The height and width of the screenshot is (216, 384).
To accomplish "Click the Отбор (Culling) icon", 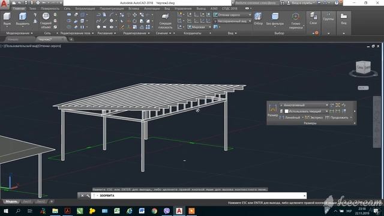I will pos(258,16).
